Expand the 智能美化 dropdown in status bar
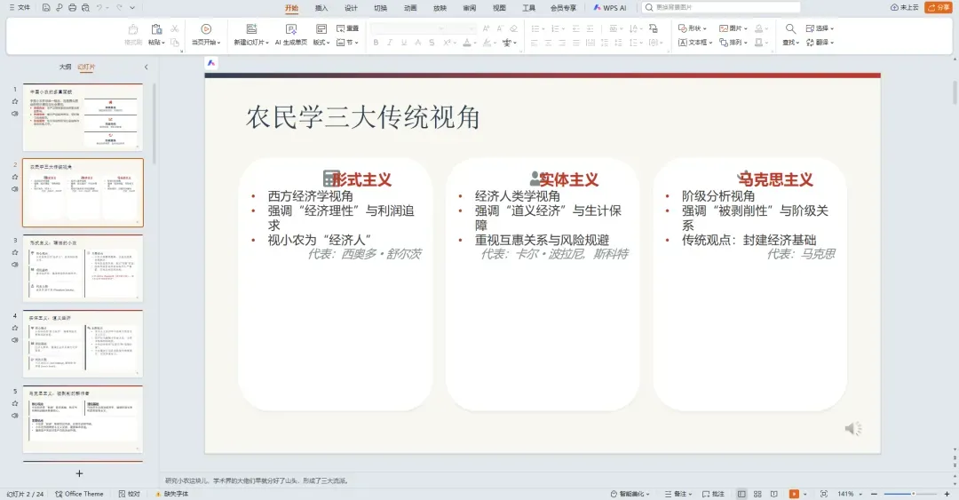959x500 pixels. 630,494
